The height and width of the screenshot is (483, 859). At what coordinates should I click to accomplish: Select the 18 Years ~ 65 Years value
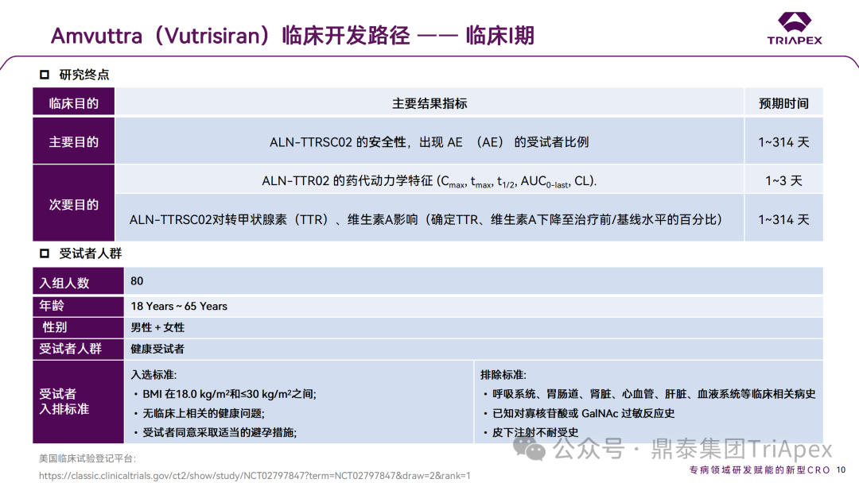coord(179,307)
